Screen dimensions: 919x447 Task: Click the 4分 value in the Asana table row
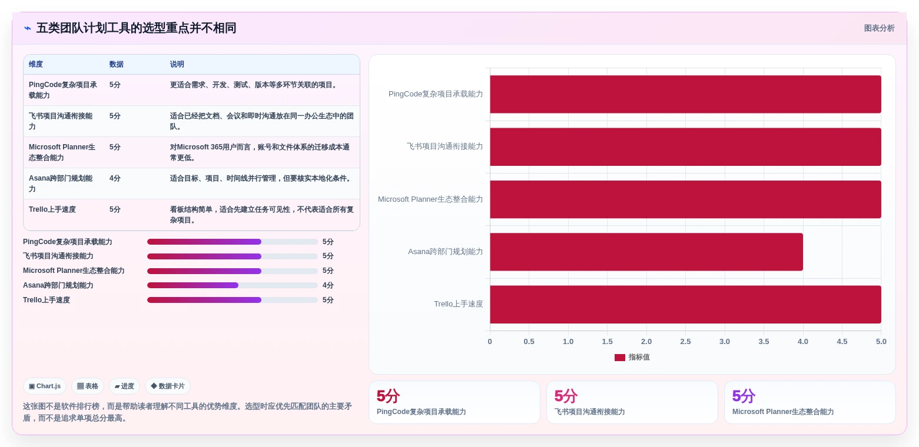pyautogui.click(x=115, y=178)
